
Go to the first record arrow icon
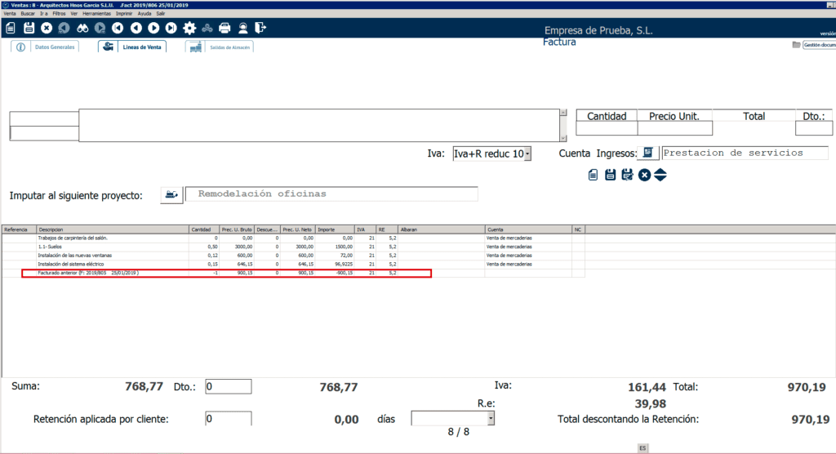(118, 28)
